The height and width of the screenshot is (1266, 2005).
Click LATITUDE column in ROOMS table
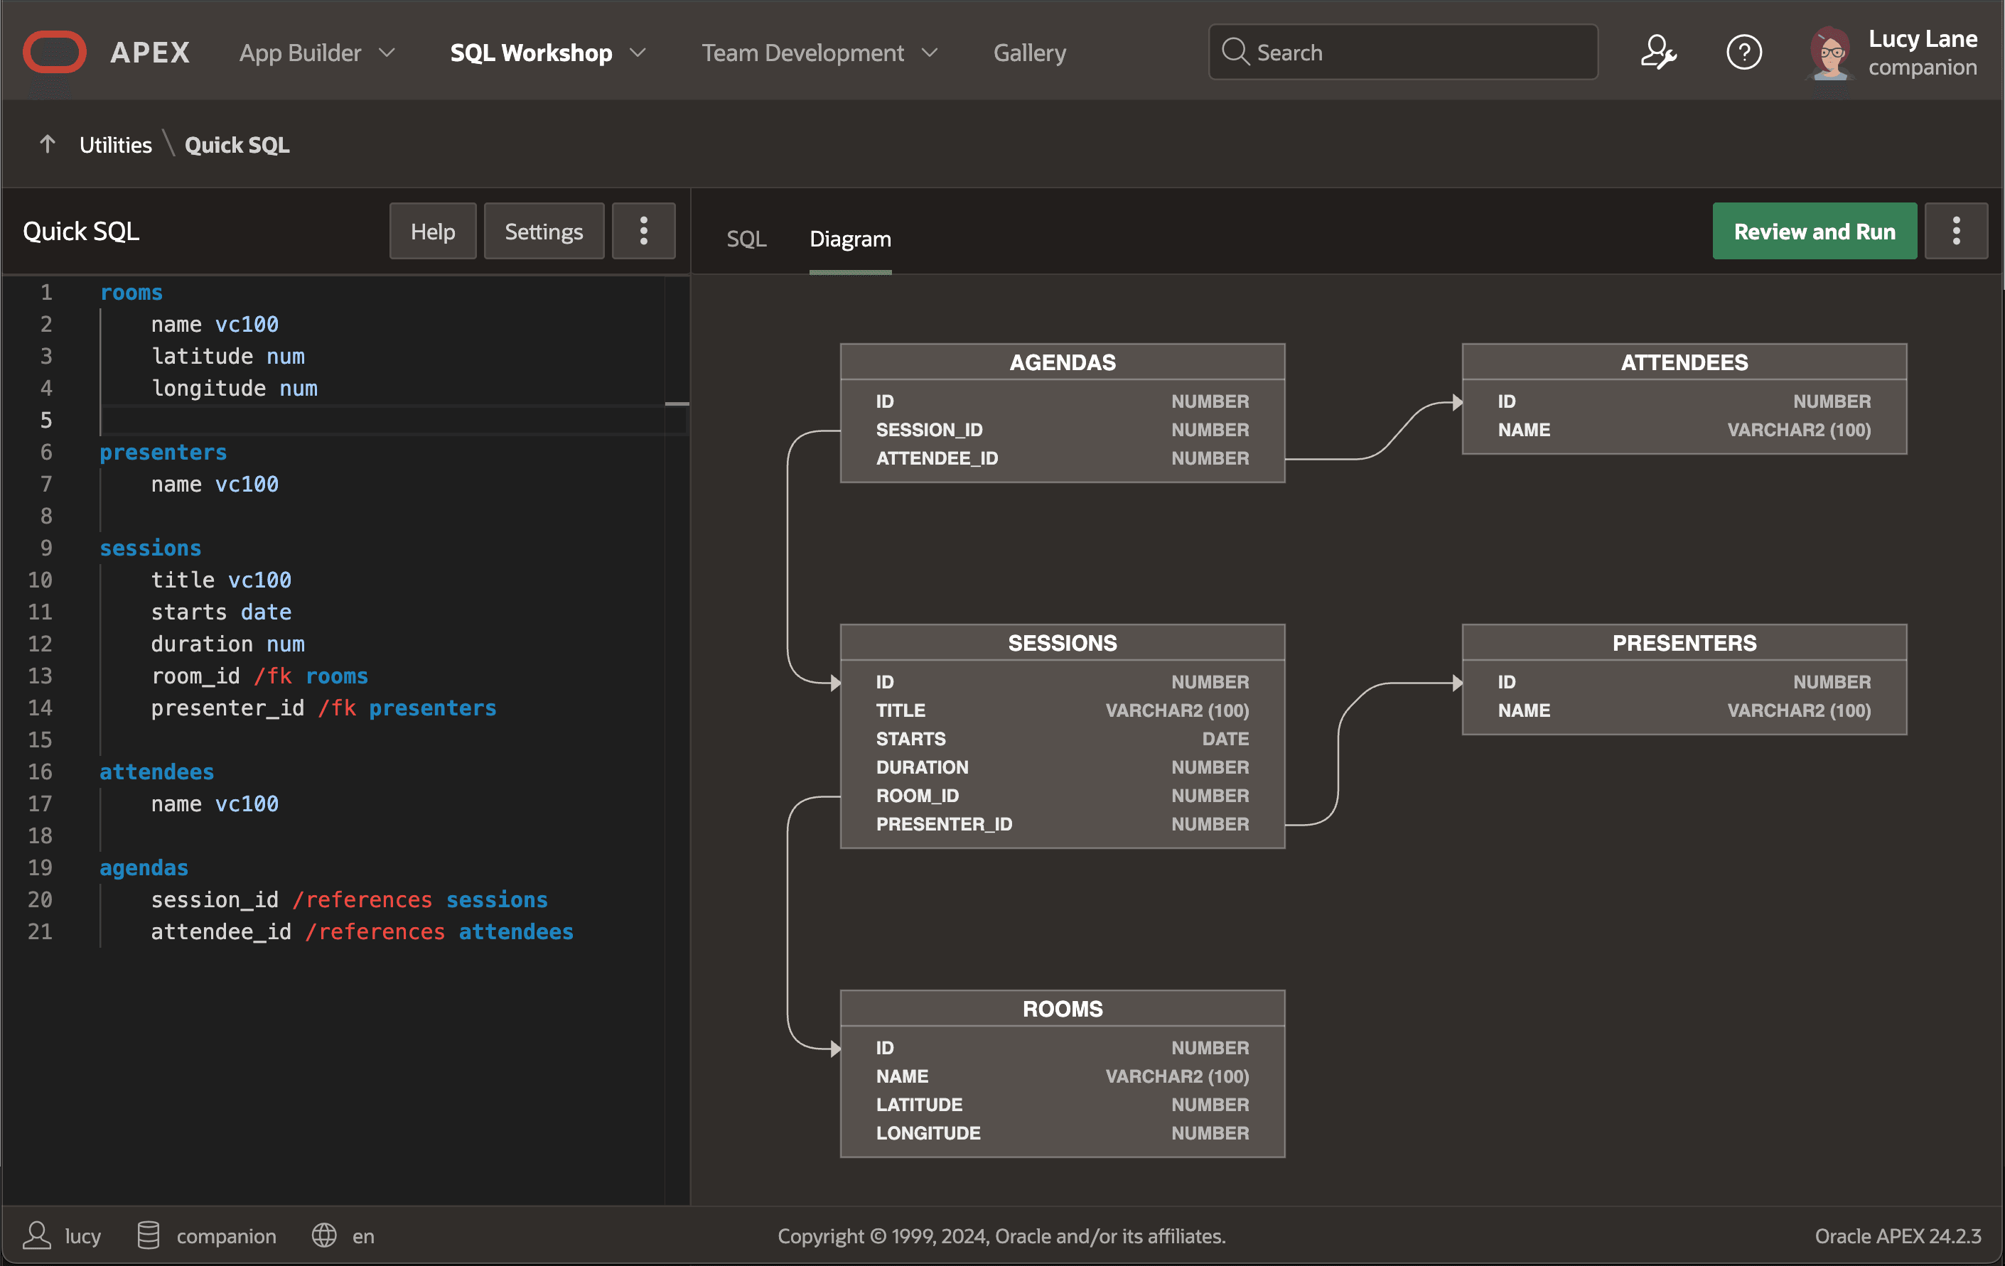point(1063,1105)
